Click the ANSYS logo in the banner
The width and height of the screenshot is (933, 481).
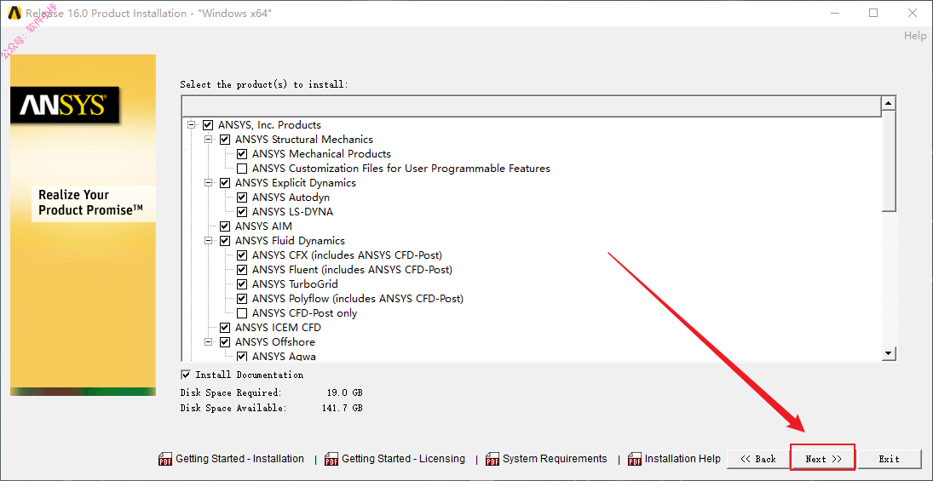tap(64, 105)
